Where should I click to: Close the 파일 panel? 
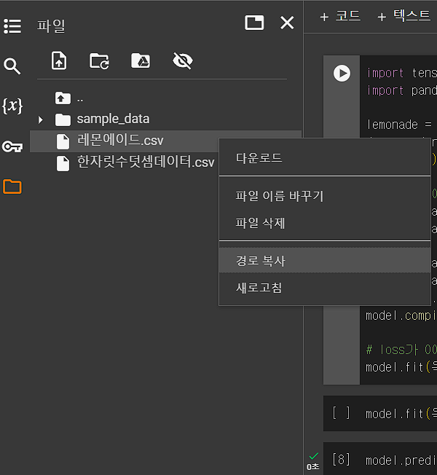[287, 23]
